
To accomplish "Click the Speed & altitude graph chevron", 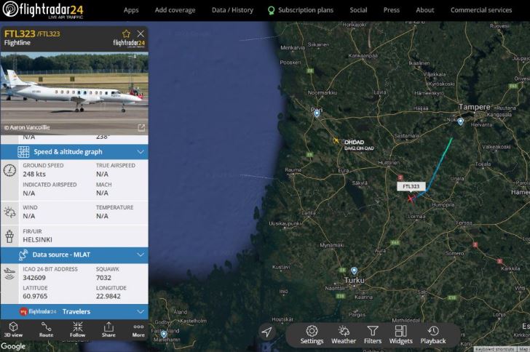I will coord(141,152).
